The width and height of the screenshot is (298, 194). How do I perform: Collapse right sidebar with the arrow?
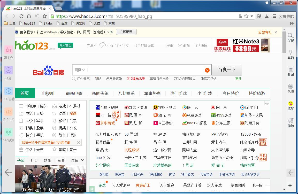click(291, 173)
